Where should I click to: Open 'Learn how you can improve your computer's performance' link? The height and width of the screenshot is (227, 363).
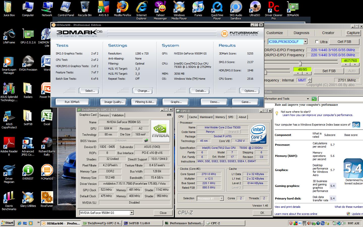(x=317, y=115)
